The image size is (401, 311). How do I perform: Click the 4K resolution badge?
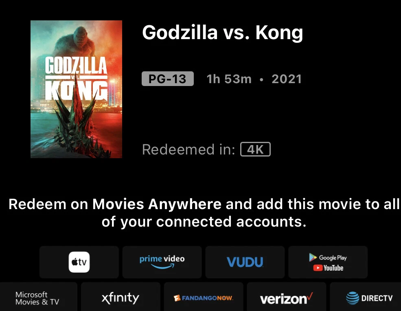pos(255,150)
